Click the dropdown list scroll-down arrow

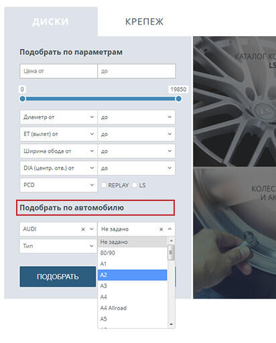[x=171, y=324]
